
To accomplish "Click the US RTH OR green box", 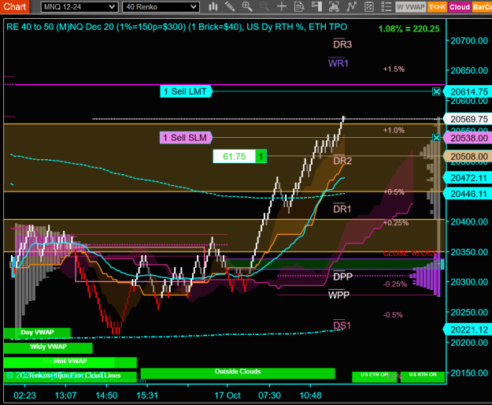I will (423, 377).
